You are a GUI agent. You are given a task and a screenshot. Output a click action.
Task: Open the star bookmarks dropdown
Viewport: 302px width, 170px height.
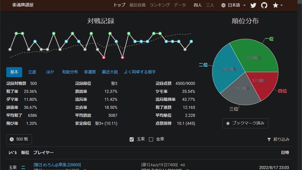pos(278,5)
